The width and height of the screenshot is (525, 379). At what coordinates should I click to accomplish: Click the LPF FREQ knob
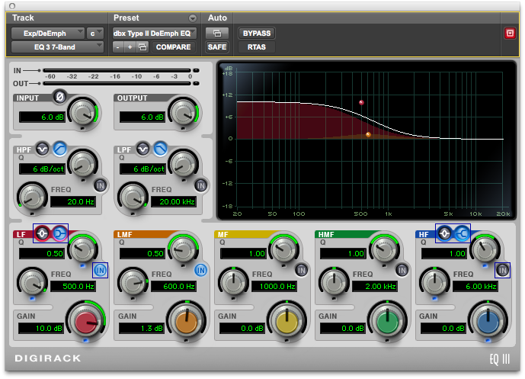tap(133, 198)
